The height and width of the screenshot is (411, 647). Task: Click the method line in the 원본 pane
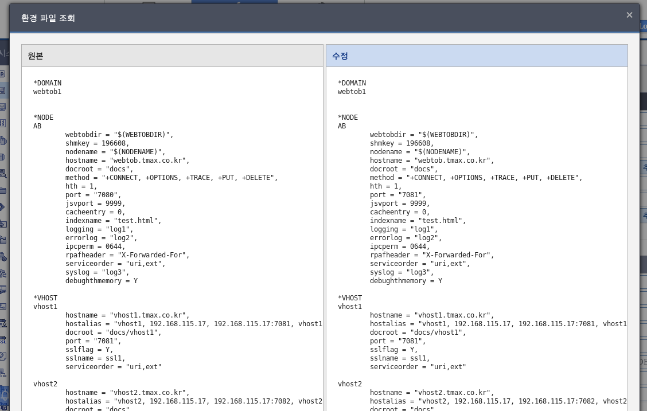tap(172, 178)
